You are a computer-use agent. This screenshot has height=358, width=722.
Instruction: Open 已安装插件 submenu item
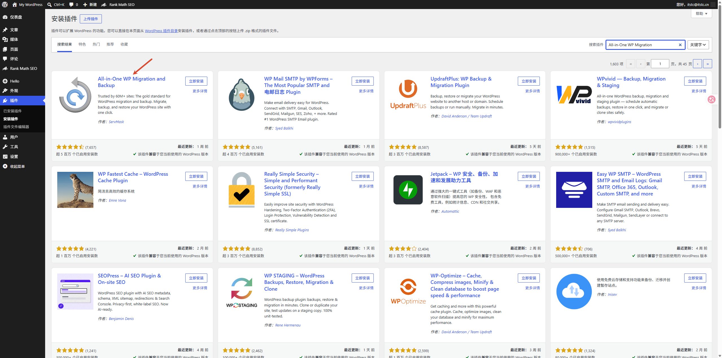tap(12, 111)
